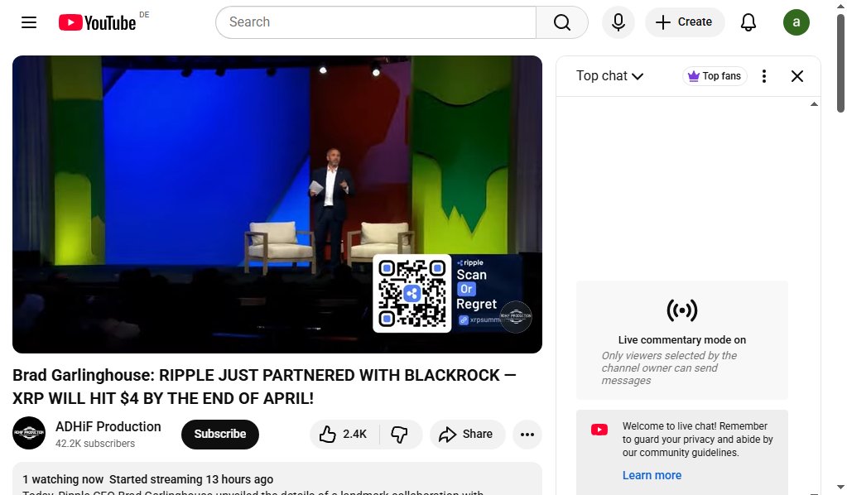Open more actions three-dot menu under video
Image resolution: width=847 pixels, height=495 pixels.
pyautogui.click(x=527, y=434)
